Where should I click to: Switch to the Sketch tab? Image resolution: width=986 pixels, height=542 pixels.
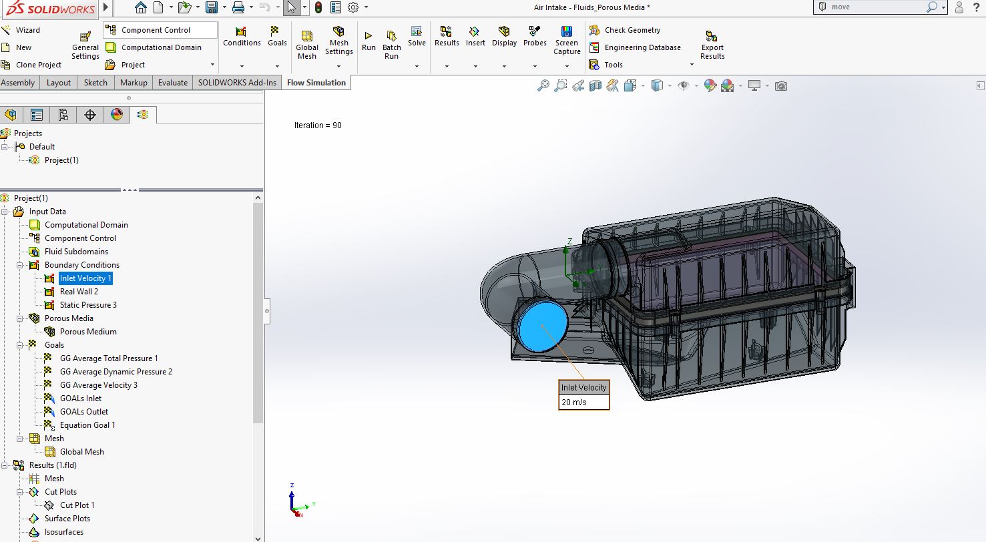(x=95, y=83)
